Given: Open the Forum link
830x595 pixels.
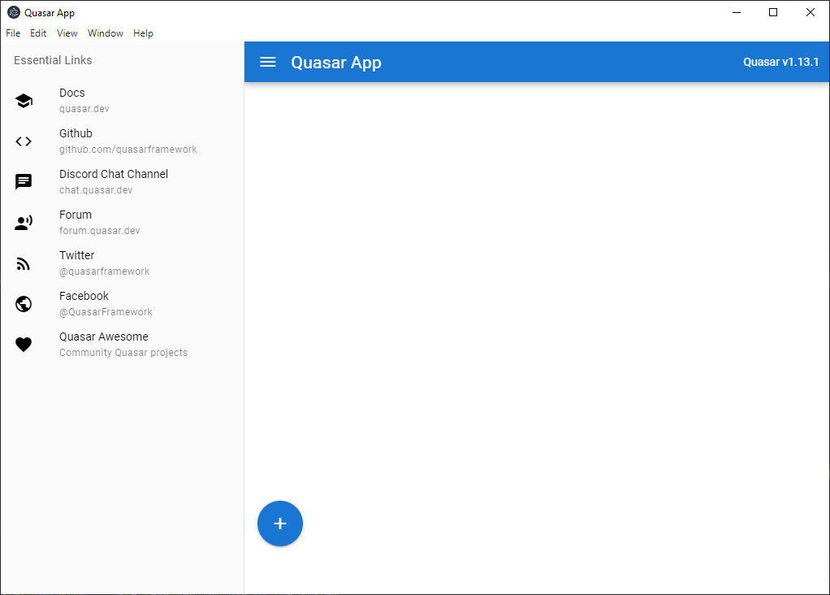Looking at the screenshot, I should 123,223.
